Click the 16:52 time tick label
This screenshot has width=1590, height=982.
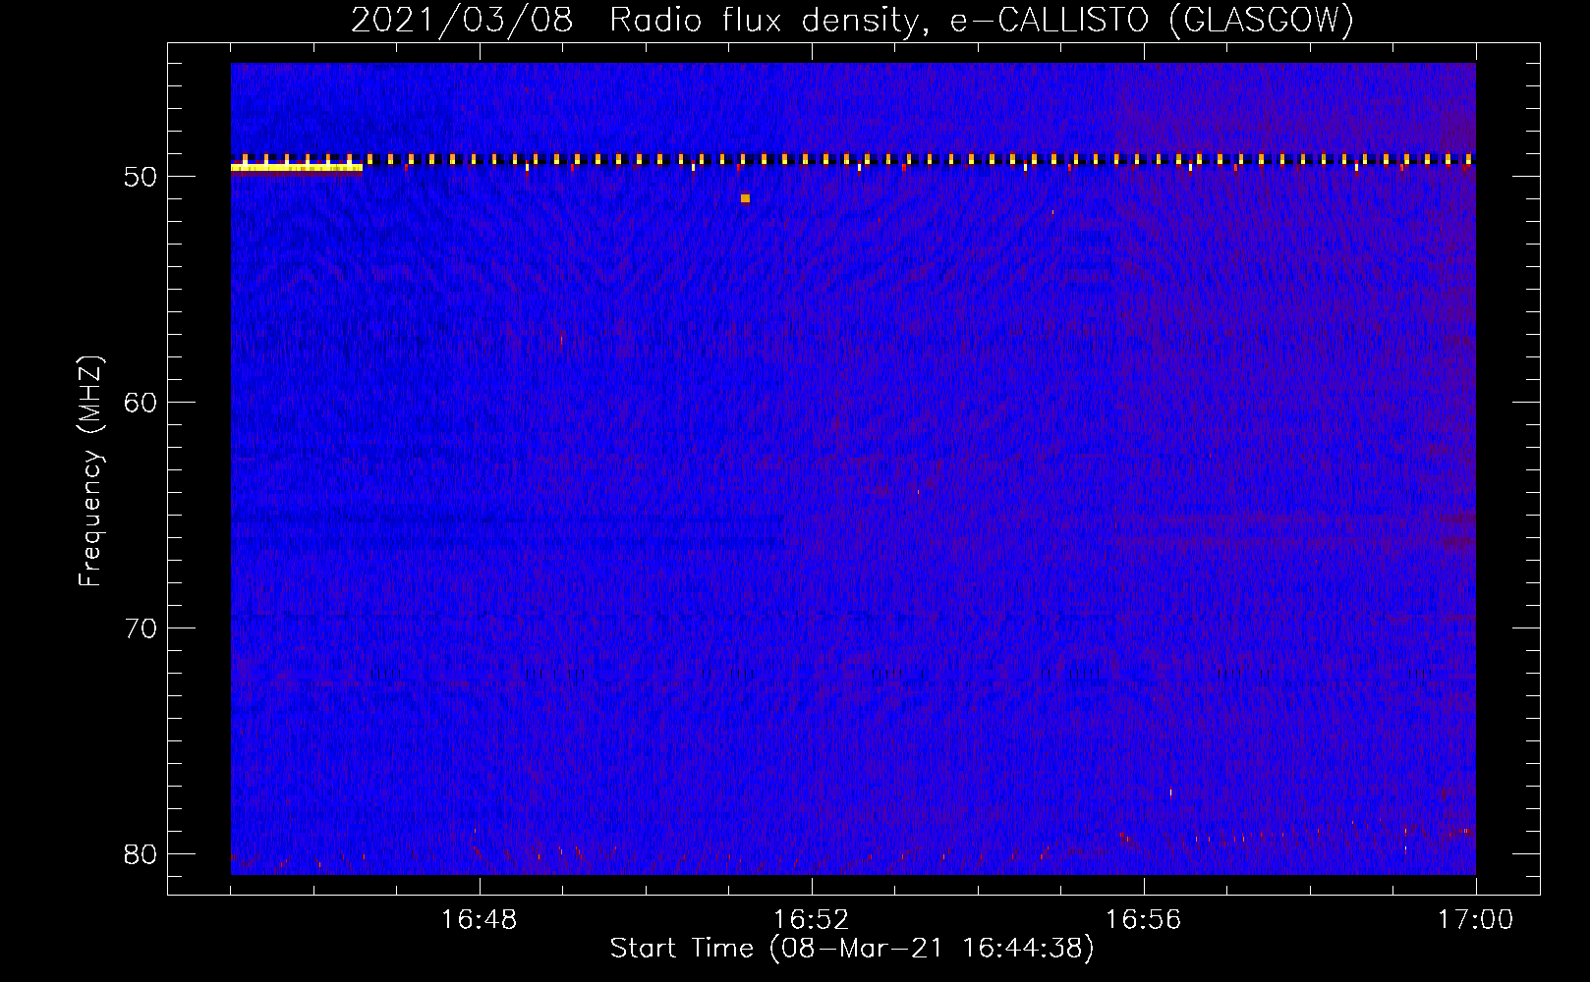click(812, 920)
